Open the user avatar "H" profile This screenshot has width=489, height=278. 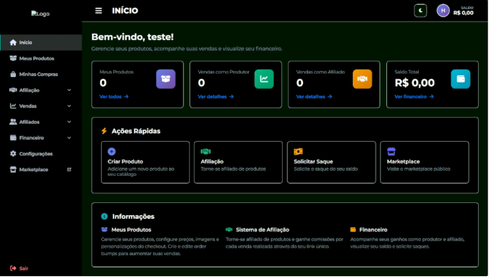tap(443, 10)
